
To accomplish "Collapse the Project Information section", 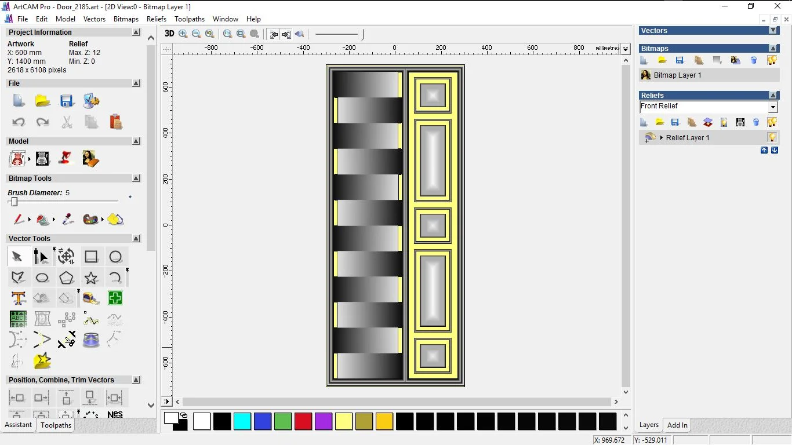I will (x=136, y=32).
